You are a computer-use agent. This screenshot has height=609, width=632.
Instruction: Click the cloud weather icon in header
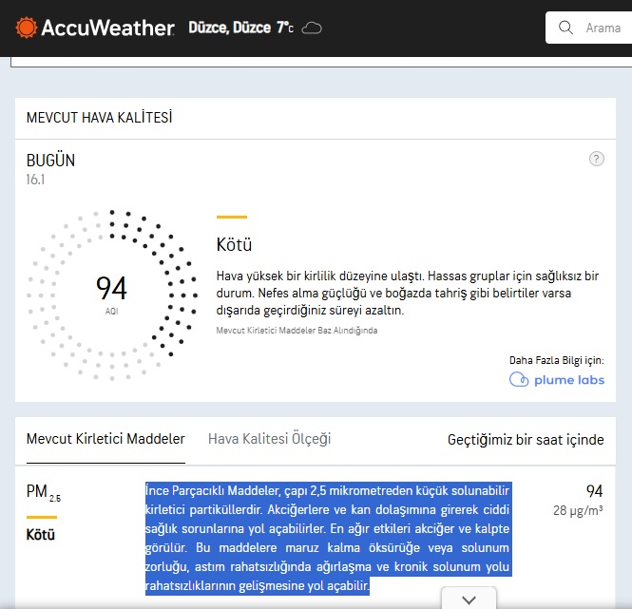click(x=311, y=29)
